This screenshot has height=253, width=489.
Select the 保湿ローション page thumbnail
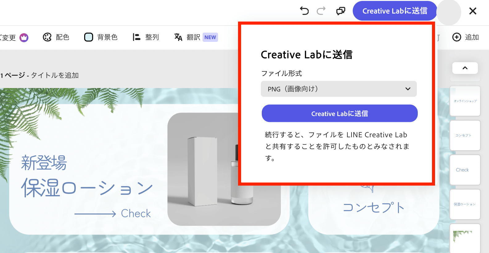pos(465,204)
